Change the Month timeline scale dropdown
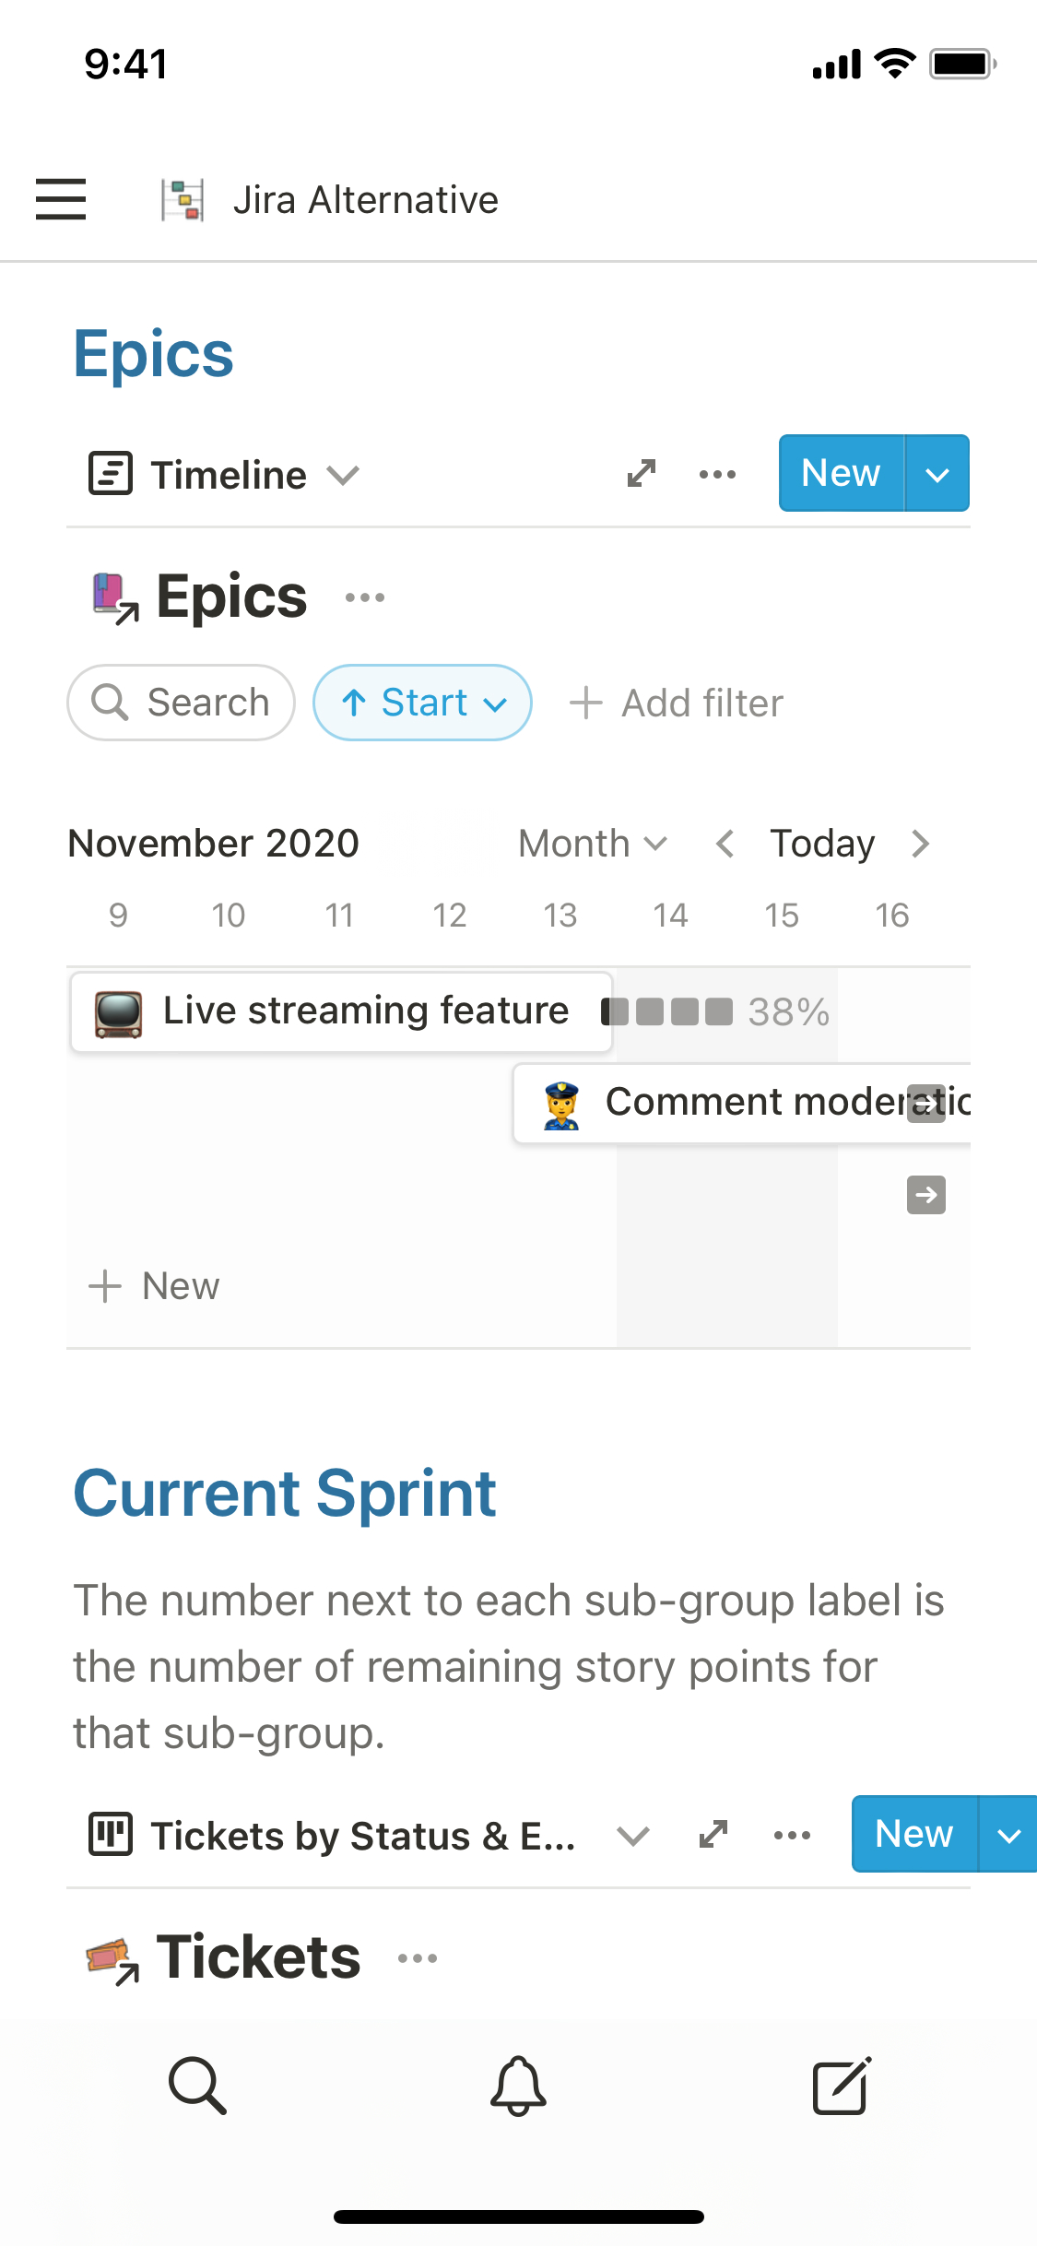Screen dimensions: 1037x2246 click(x=593, y=844)
